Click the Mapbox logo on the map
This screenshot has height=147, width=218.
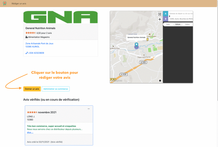point(116,81)
